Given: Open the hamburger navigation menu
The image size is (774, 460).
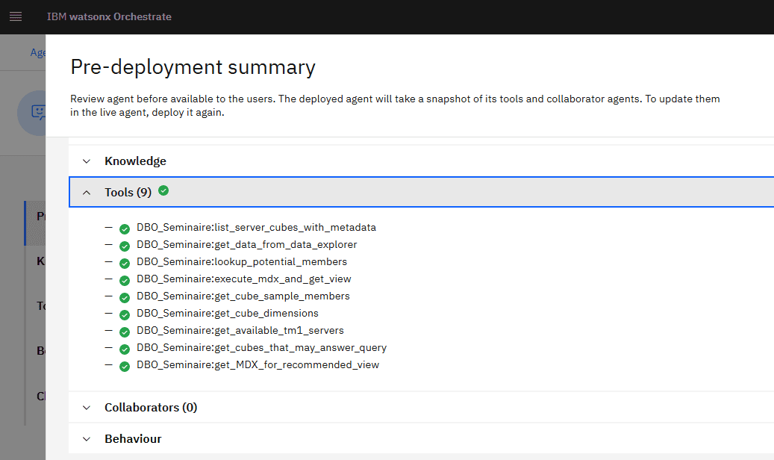Looking at the screenshot, I should (x=16, y=16).
